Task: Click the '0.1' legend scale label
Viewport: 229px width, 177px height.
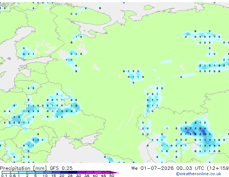Action: (x=4, y=176)
